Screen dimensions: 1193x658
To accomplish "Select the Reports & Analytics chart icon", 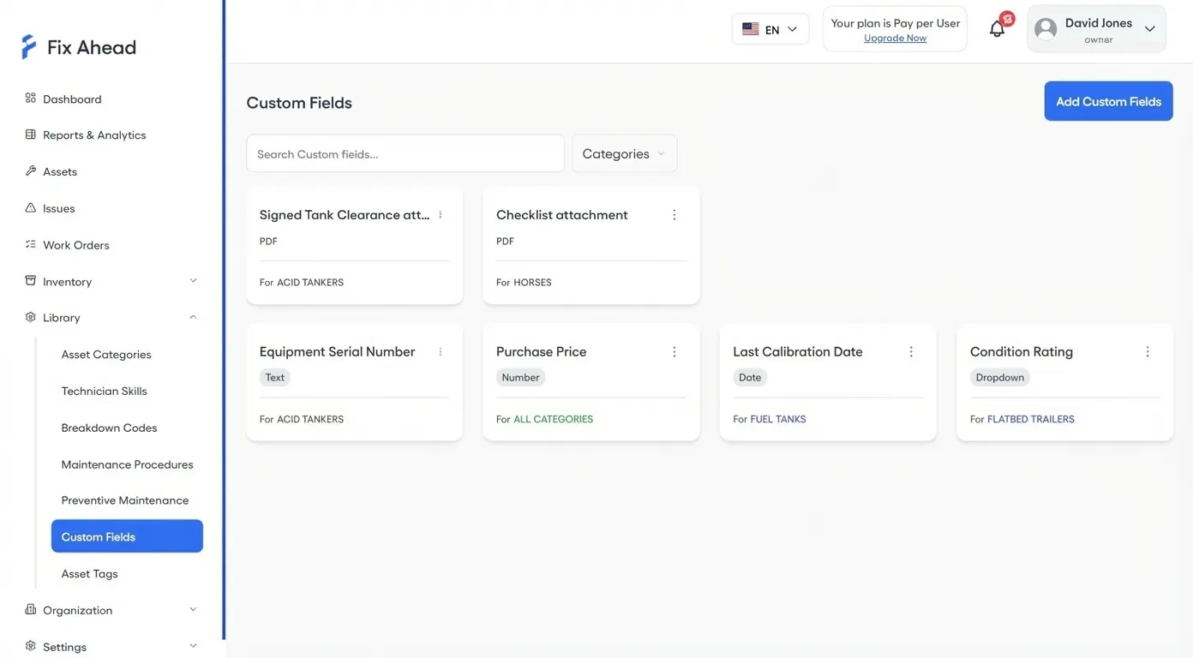I will point(31,135).
